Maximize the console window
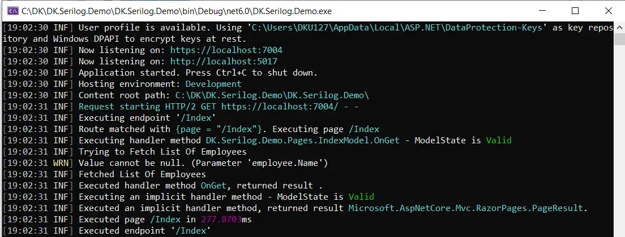This screenshot has width=625, height=237. click(x=575, y=11)
